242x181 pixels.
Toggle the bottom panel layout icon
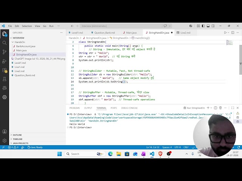[208, 26]
